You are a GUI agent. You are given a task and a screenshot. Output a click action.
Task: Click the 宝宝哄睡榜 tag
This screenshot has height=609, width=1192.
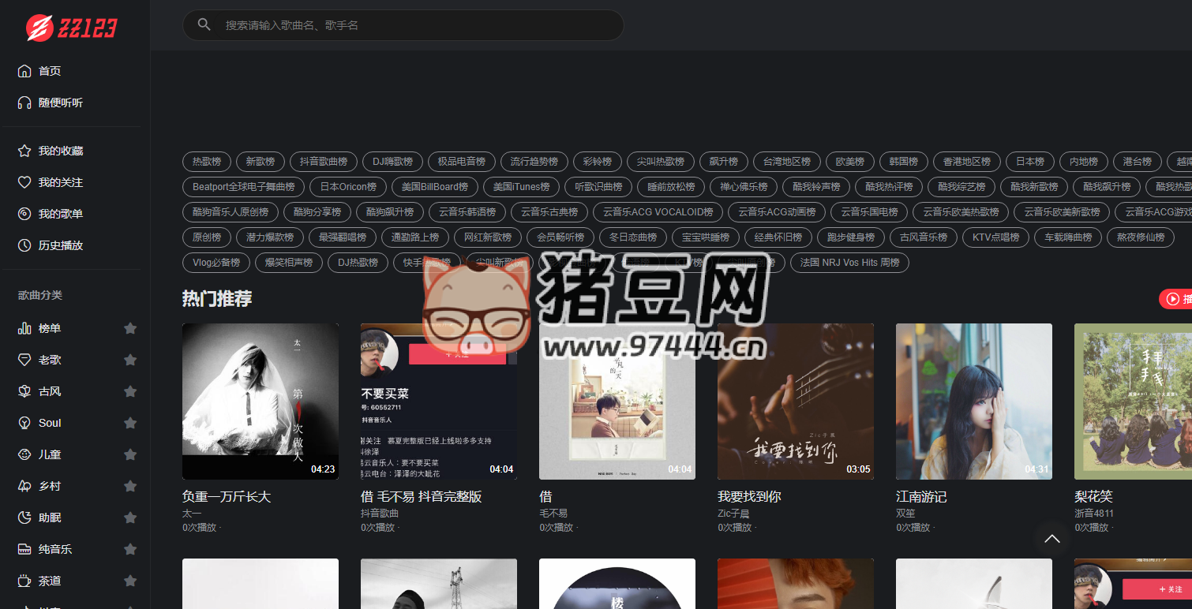(706, 237)
